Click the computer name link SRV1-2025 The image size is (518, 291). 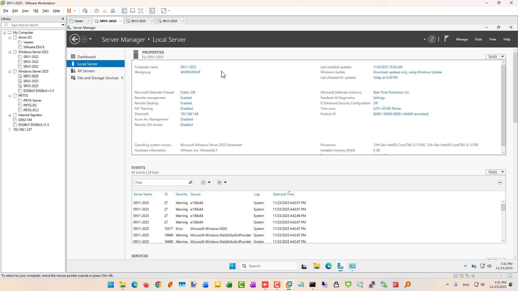point(188,67)
